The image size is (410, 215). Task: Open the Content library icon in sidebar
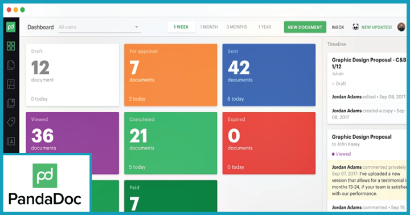coord(11,103)
